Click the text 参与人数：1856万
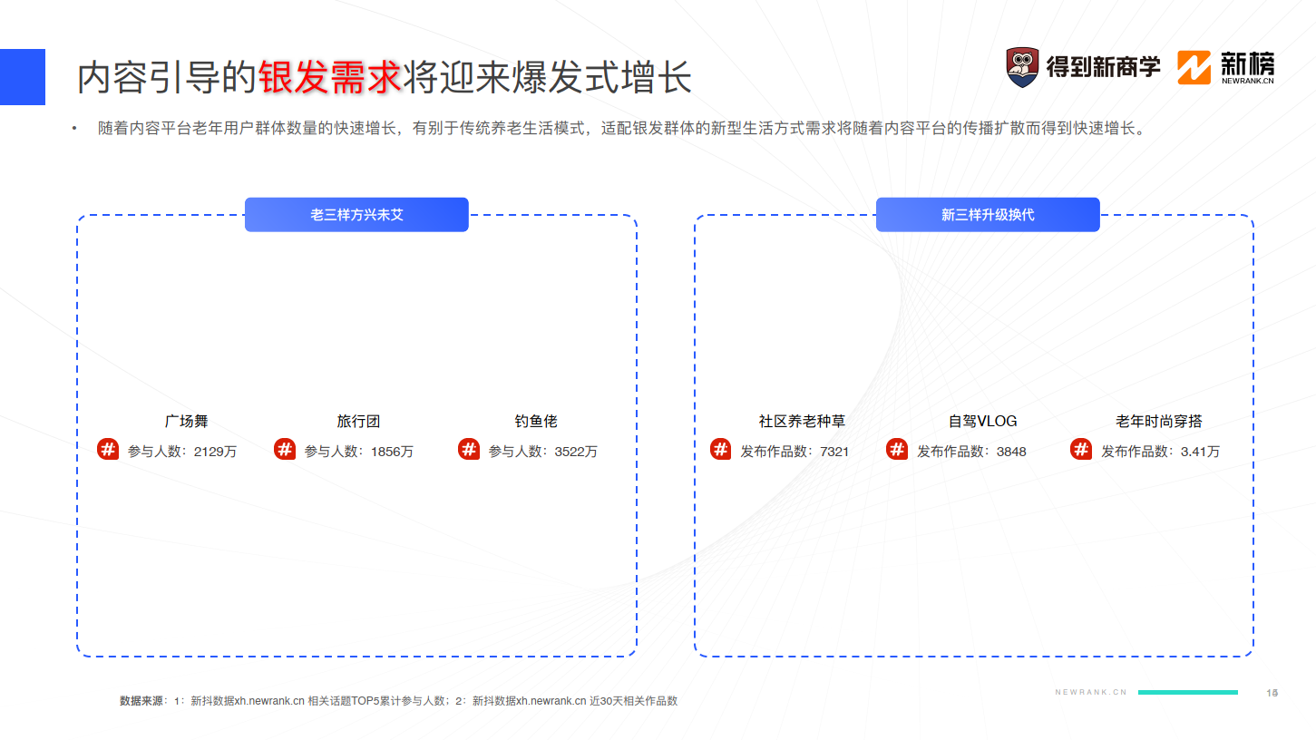 tap(359, 451)
